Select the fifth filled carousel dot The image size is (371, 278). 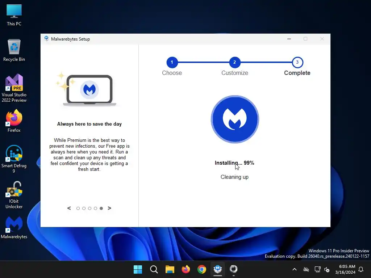tap(101, 208)
